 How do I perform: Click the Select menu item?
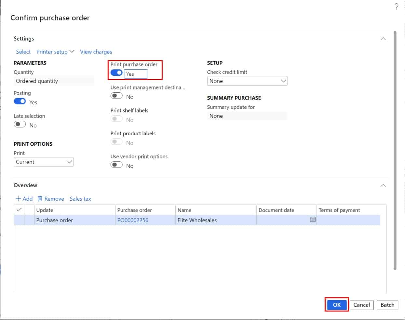(23, 52)
